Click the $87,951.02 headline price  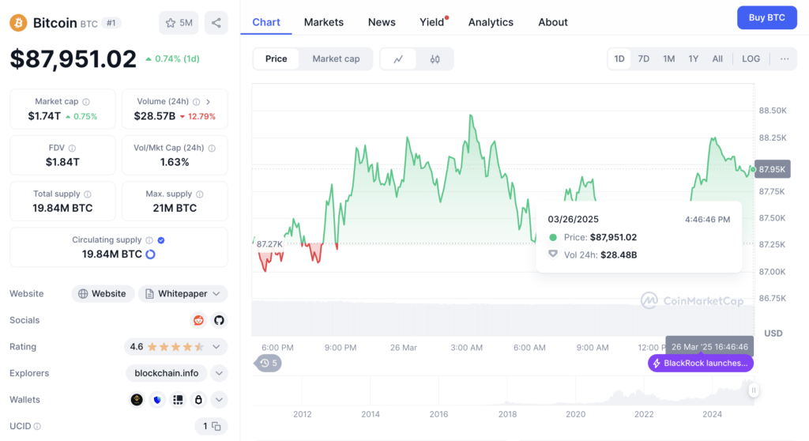coord(73,58)
